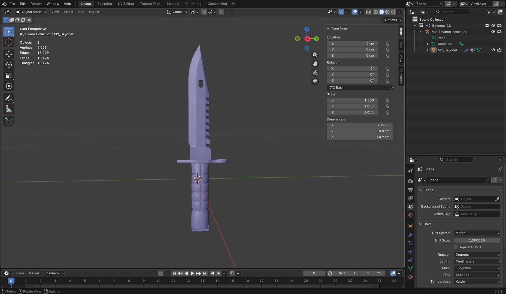Open the Add menu in viewport header
Image resolution: width=506 pixels, height=294 pixels.
81,12
